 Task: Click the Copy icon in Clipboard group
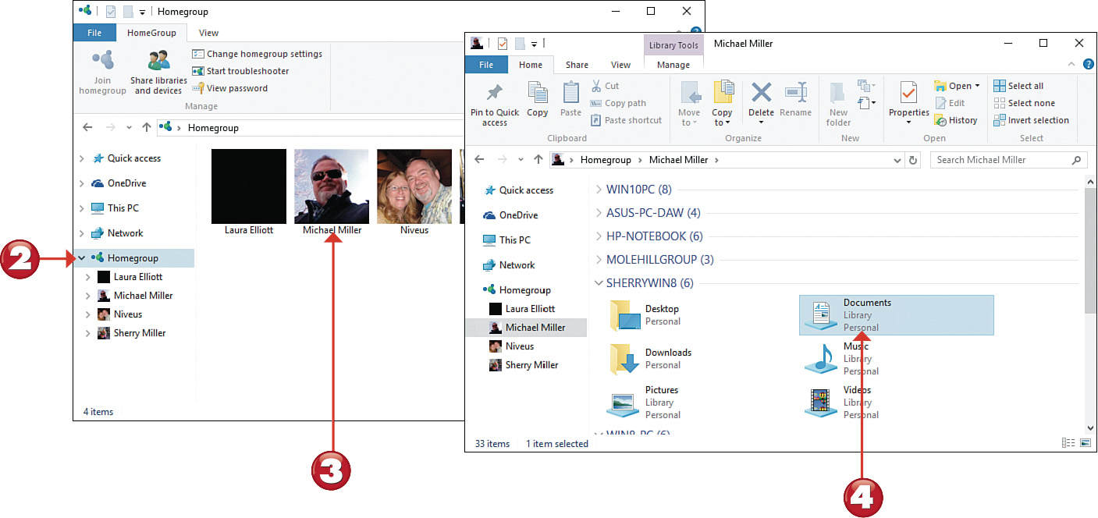point(537,92)
